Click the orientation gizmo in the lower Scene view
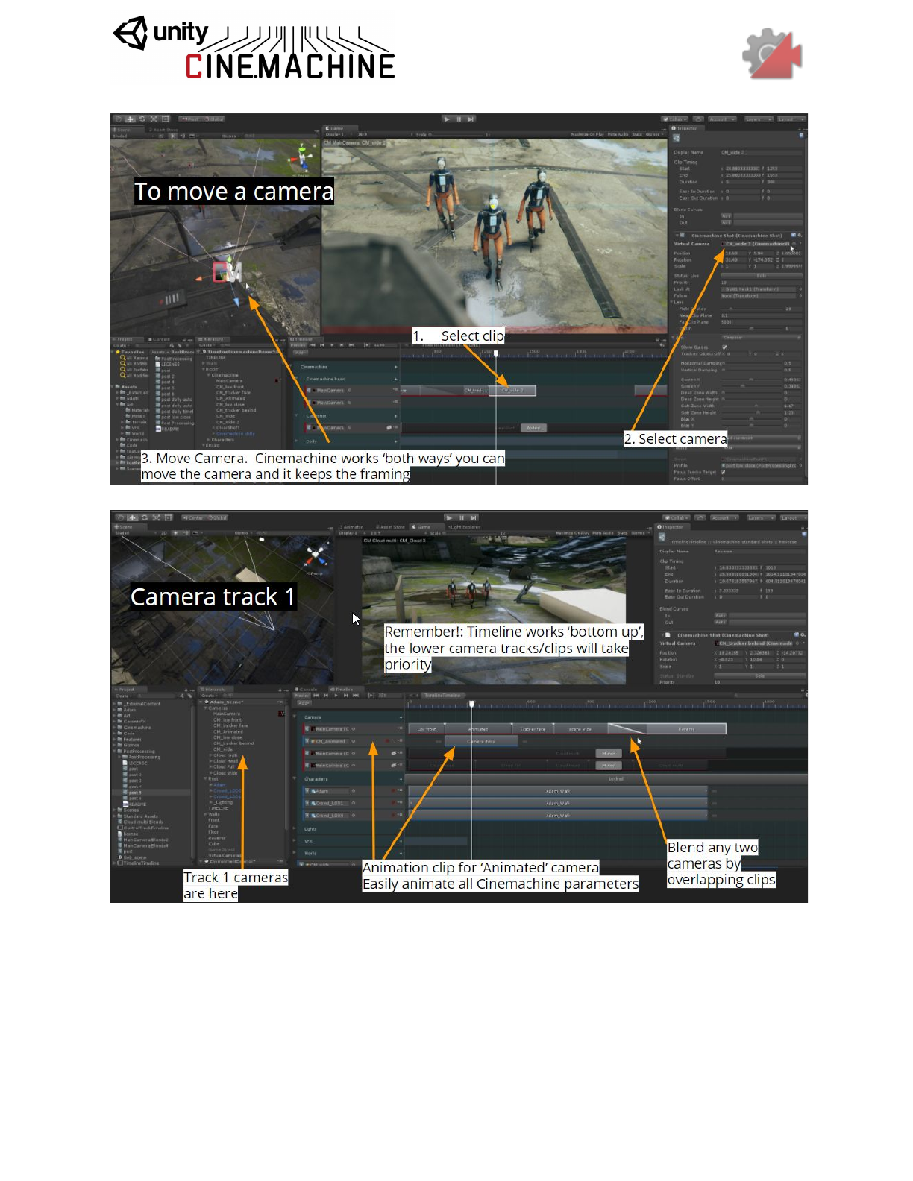 coord(316,556)
